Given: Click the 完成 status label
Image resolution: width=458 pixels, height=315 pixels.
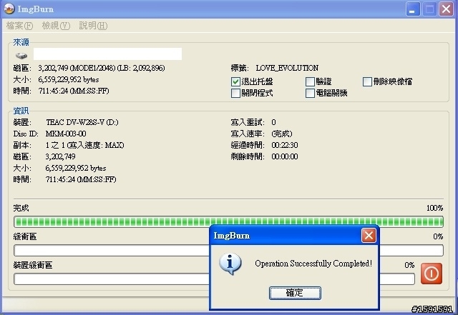Looking at the screenshot, I should pyautogui.click(x=21, y=208).
